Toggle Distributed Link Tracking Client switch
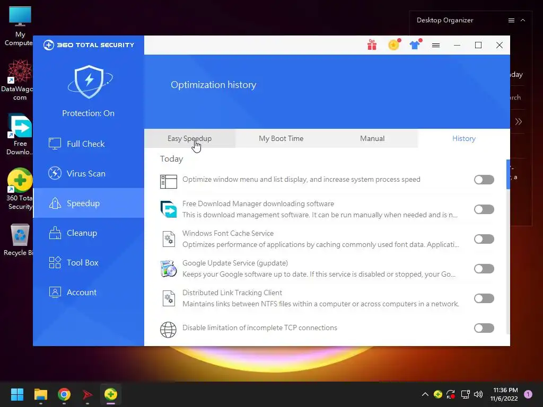Screen dimensions: 543x407 click(484, 299)
